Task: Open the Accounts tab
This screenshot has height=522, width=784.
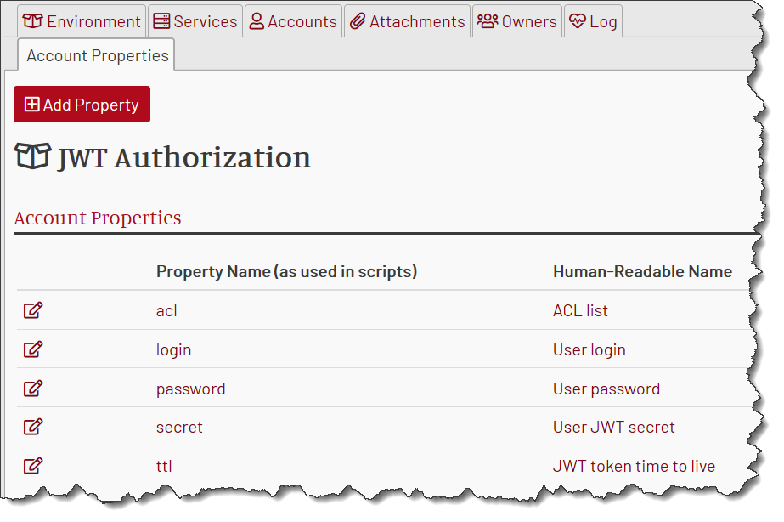Action: [x=294, y=21]
